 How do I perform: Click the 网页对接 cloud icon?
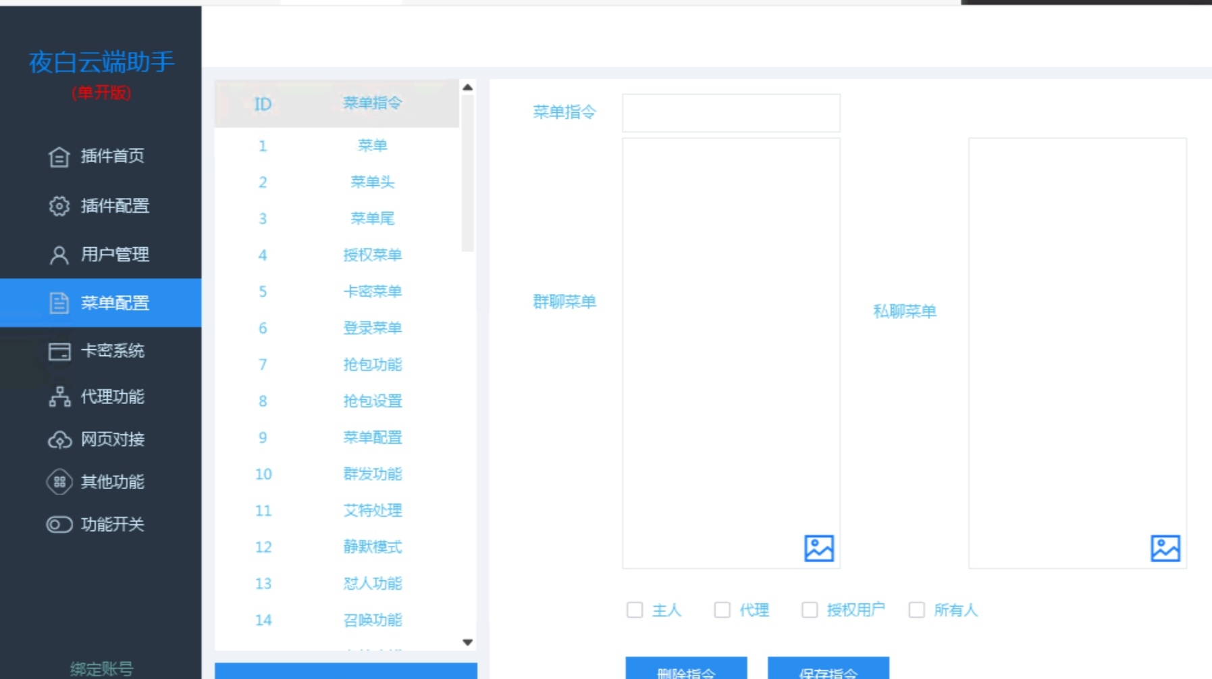[59, 440]
